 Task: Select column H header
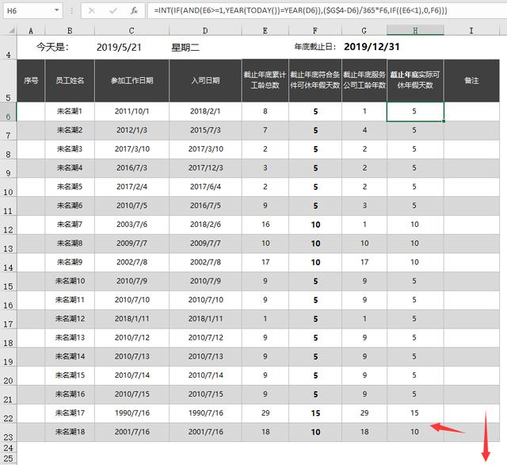[415, 30]
